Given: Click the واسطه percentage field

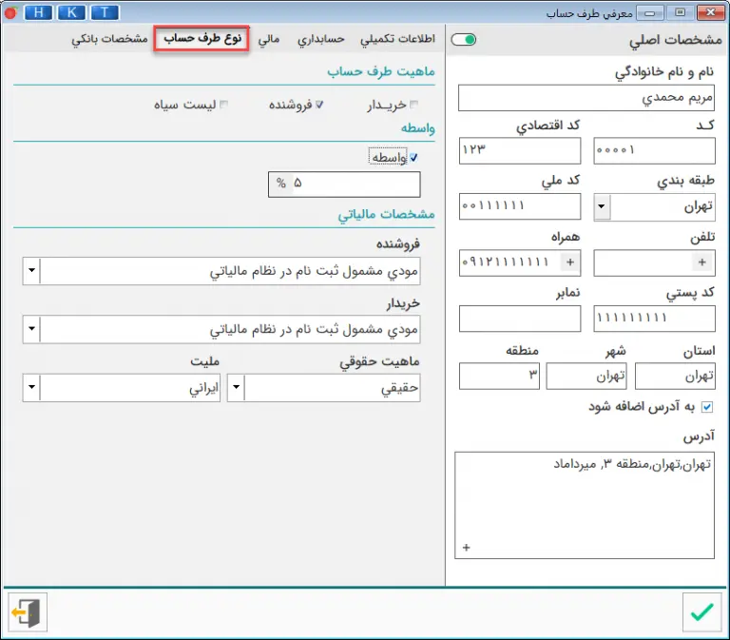Looking at the screenshot, I should tap(344, 184).
